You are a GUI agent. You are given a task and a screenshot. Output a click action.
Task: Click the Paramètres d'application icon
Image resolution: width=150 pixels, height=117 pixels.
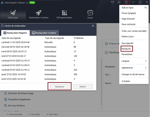click(5, 100)
